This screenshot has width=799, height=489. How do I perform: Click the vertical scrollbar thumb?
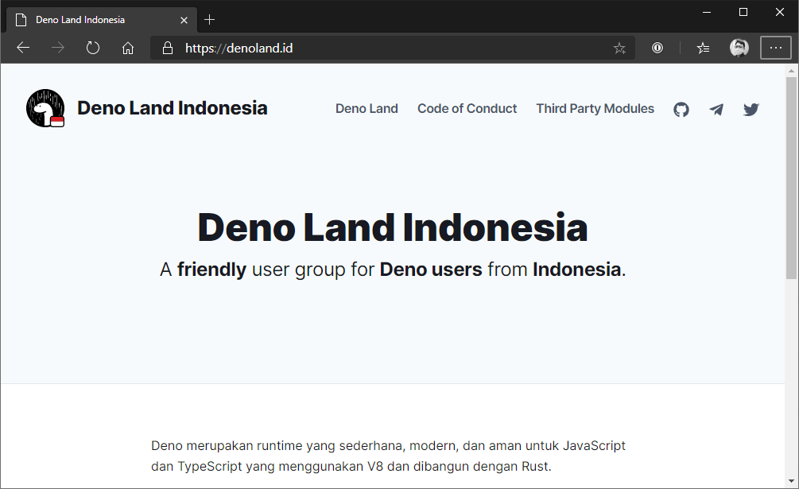791,178
